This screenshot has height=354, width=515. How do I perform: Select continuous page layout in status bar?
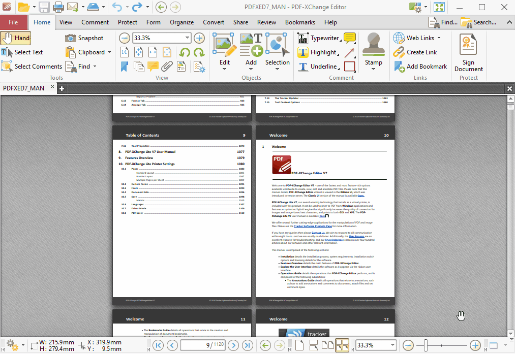[314, 345]
